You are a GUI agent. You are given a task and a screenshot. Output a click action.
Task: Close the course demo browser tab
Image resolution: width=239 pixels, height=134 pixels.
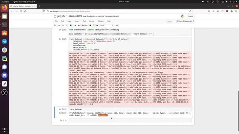35,6
